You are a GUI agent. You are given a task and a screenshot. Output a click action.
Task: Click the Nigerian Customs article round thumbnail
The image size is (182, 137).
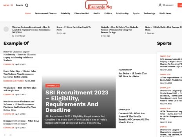coord(6,29)
